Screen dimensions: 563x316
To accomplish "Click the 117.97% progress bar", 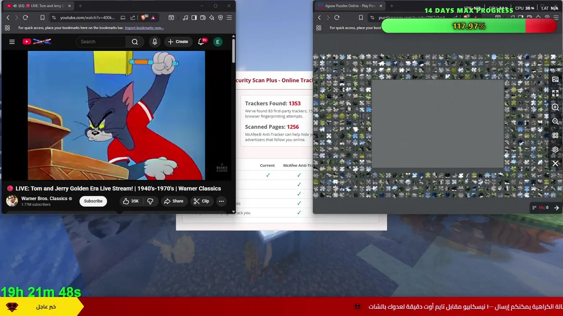I will (469, 26).
